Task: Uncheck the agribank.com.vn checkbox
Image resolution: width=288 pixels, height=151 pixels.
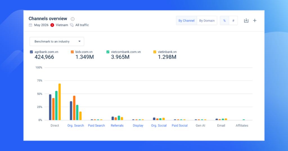Action: [31, 52]
